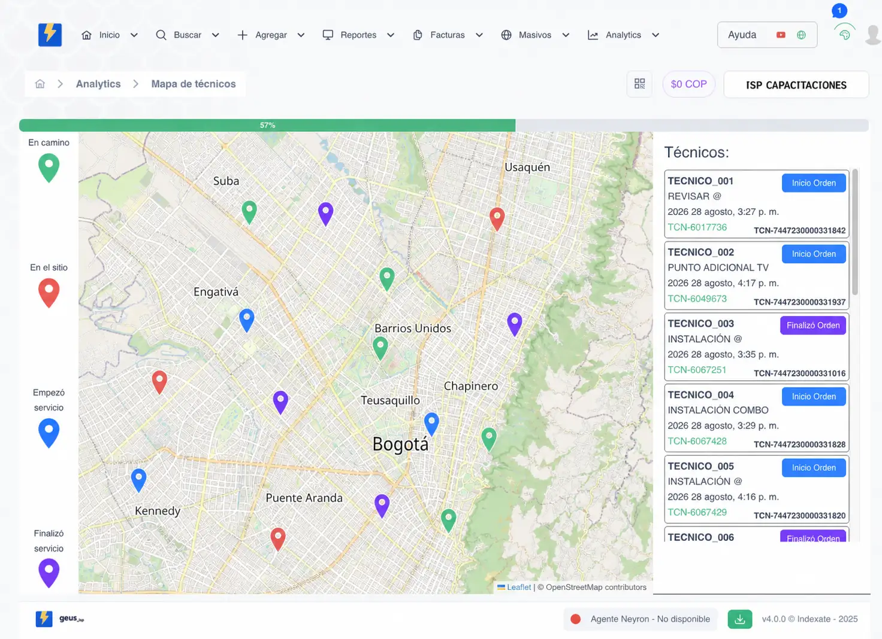
Task: Click Inicio Orden for TECNICO_004
Action: coord(814,397)
